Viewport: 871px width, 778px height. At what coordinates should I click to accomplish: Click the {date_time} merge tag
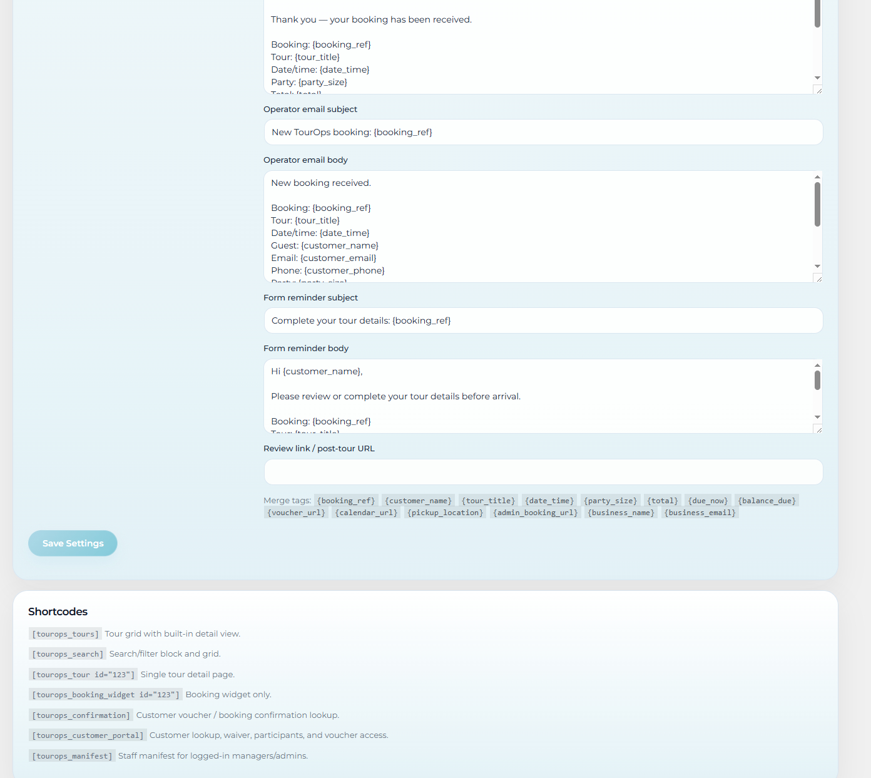(549, 501)
